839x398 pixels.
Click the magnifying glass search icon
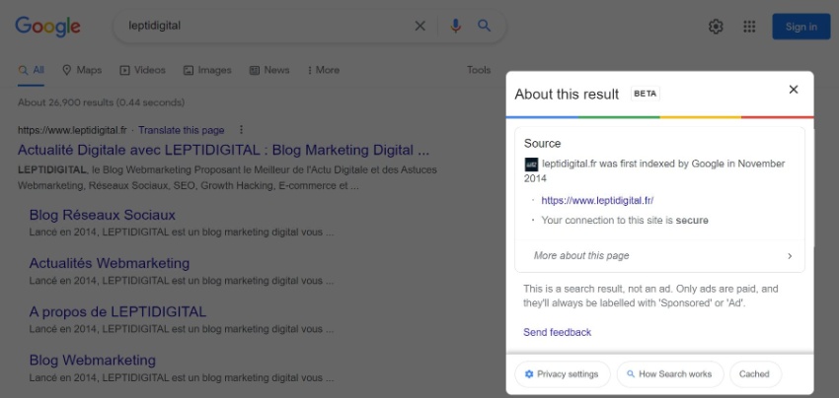click(x=485, y=26)
